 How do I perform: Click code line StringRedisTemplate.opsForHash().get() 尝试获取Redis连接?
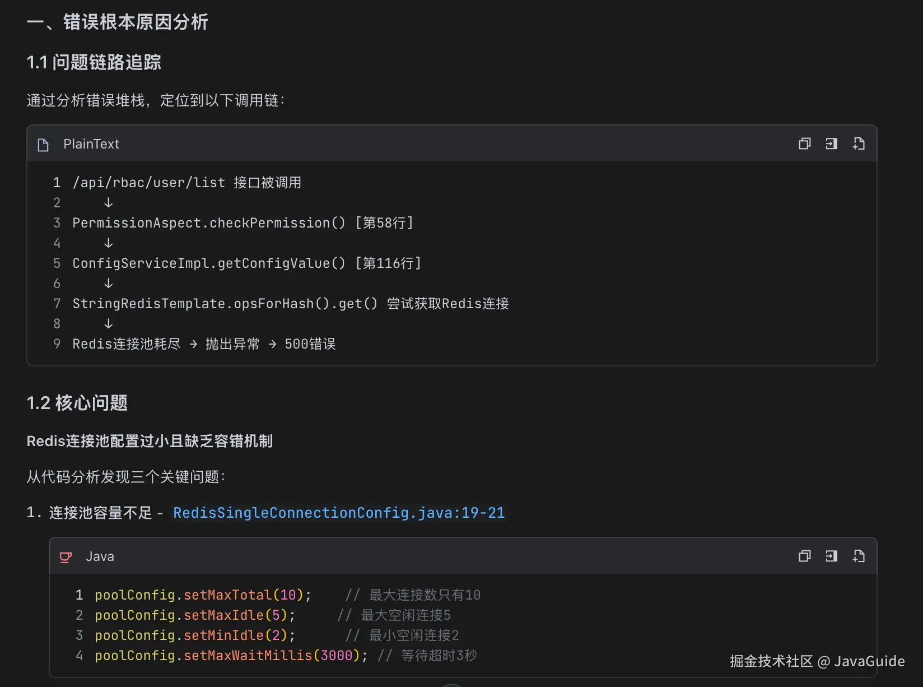tap(291, 304)
